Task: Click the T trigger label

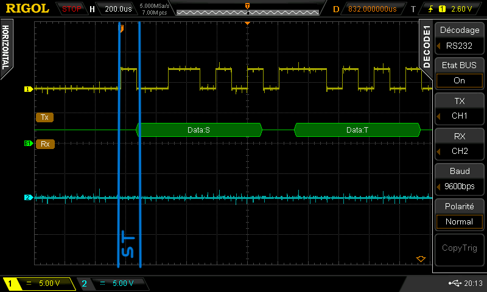Action: (x=413, y=9)
